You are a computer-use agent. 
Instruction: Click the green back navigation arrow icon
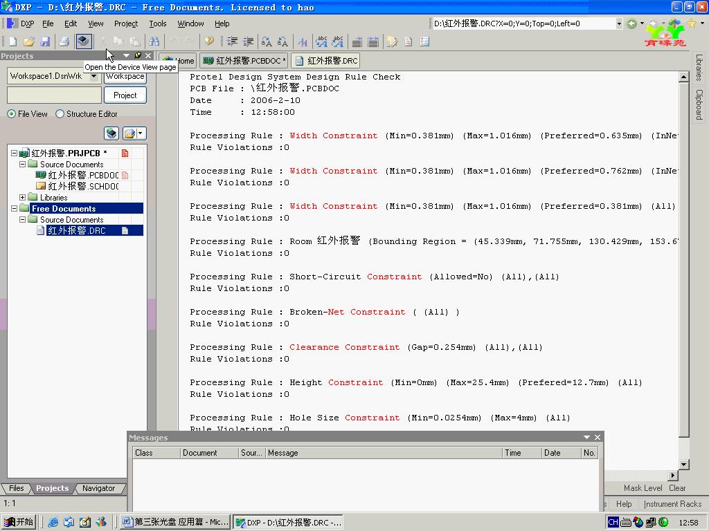631,24
